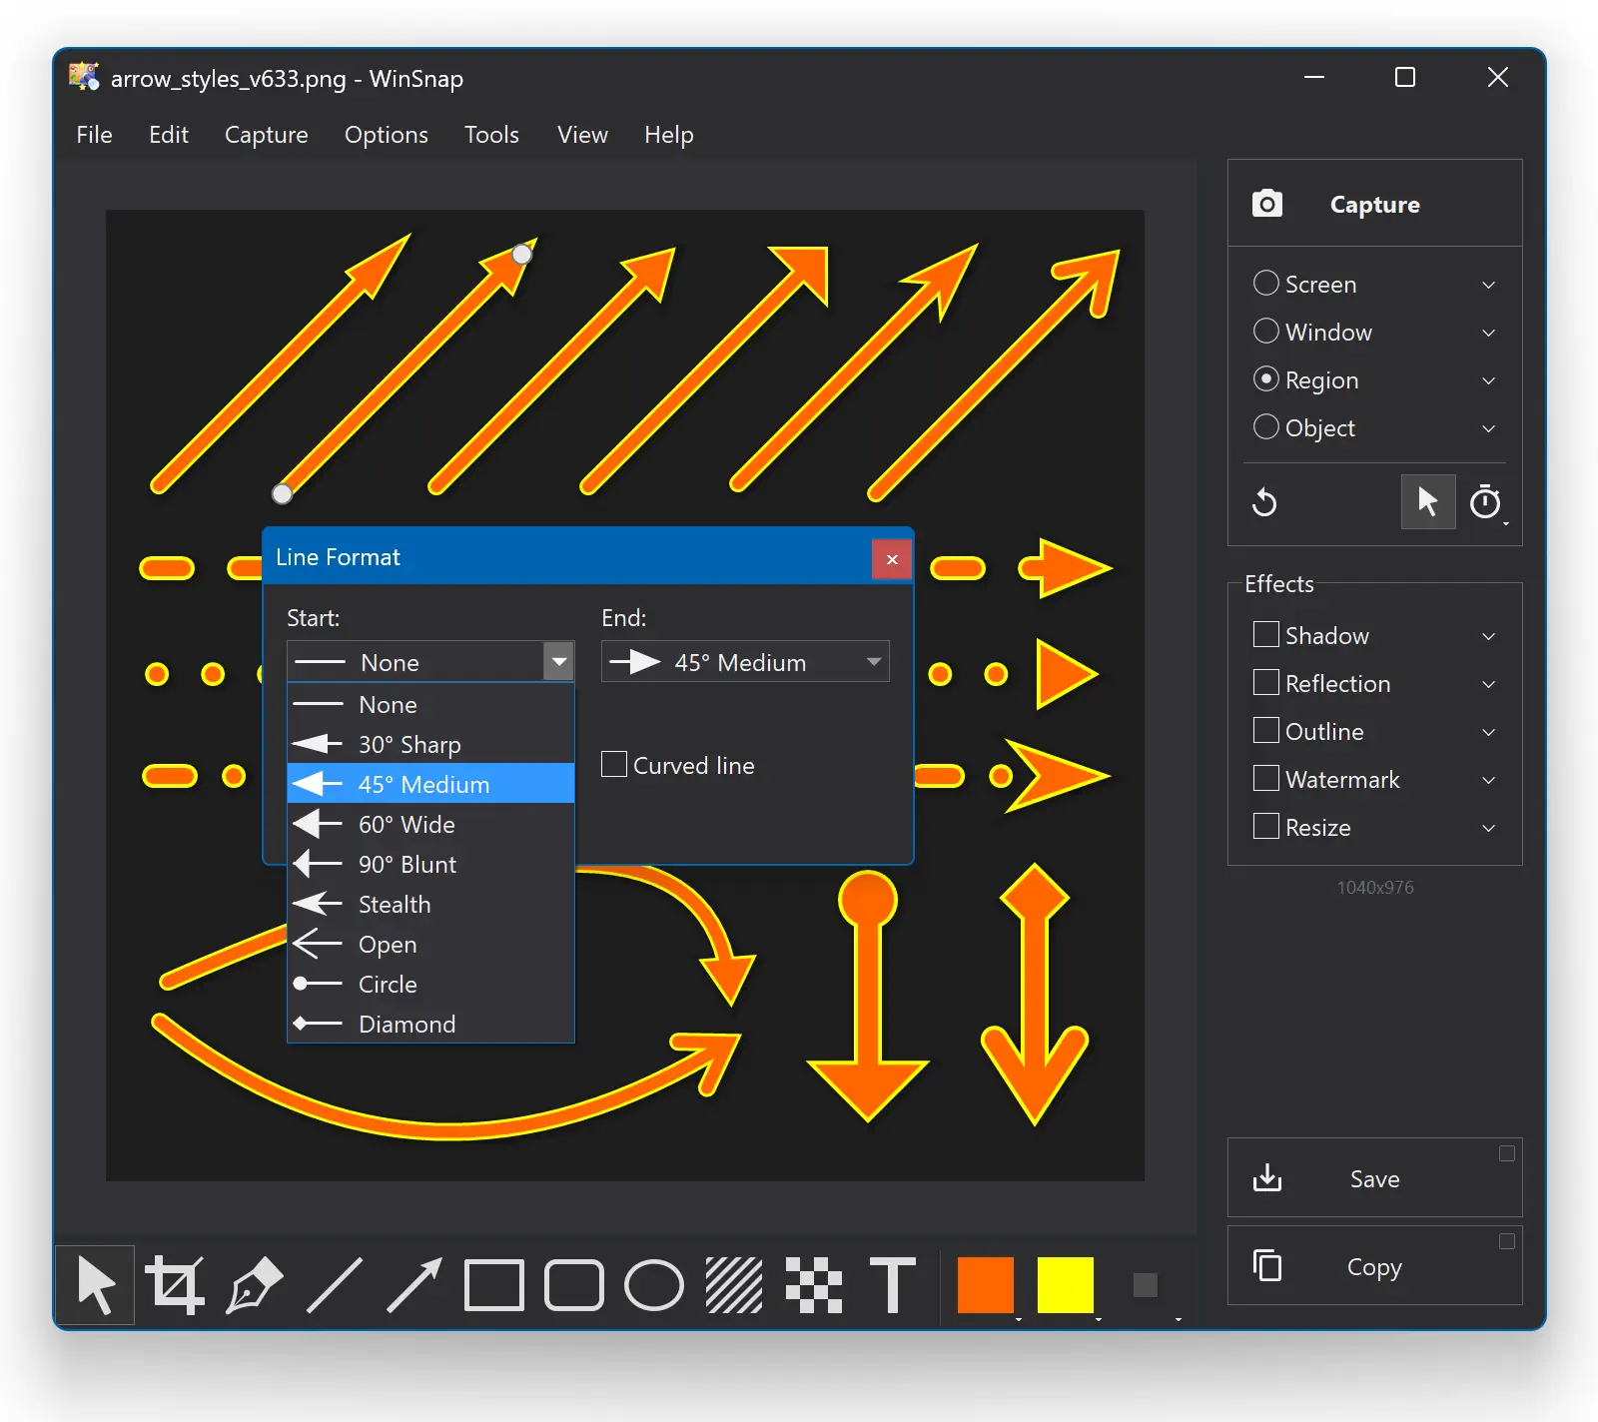Expand the Window capture options chevron
The height and width of the screenshot is (1422, 1598).
1488,333
